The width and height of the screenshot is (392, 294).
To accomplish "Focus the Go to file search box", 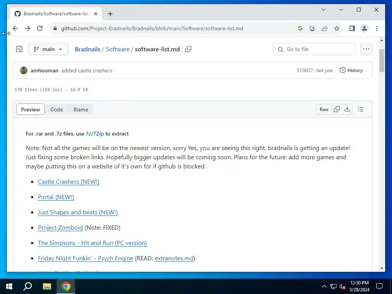I will (314, 49).
